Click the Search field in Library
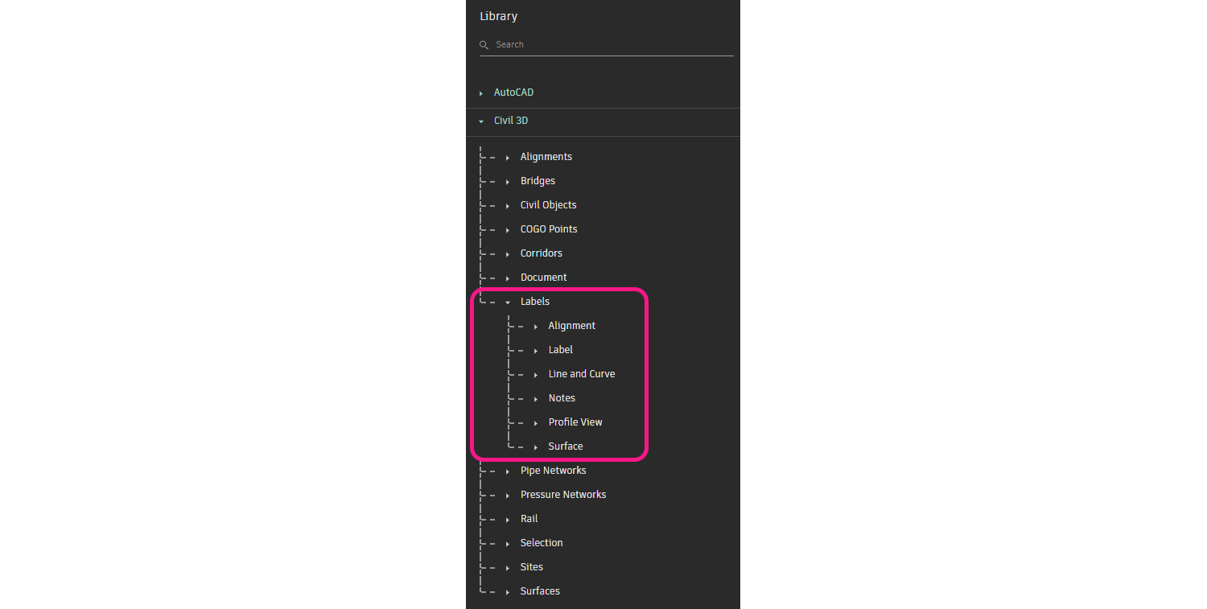This screenshot has height=609, width=1207. [x=612, y=45]
